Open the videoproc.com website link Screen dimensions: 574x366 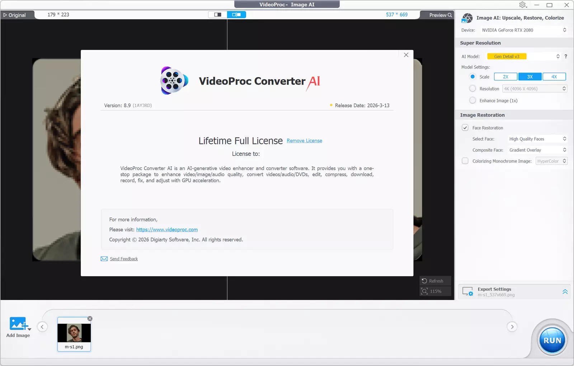[167, 230]
